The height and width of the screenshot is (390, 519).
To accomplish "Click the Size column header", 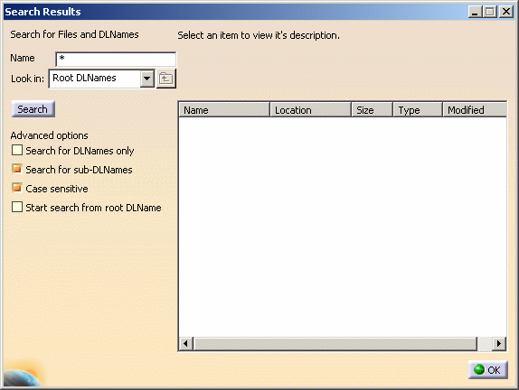I will point(372,110).
